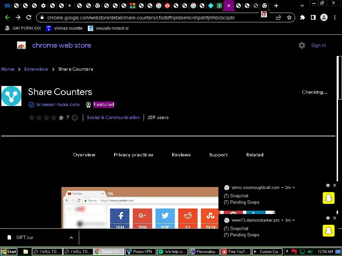Image resolution: width=342 pixels, height=256 pixels.
Task: Click Snapchat icon in vzrmc notification
Action: [329, 198]
